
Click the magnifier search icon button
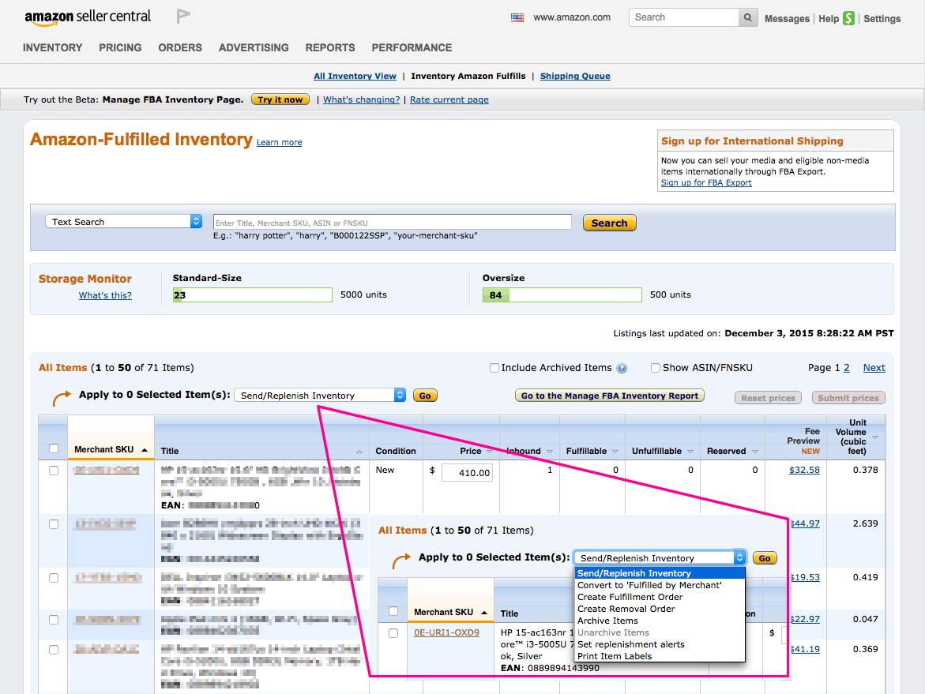coord(747,17)
